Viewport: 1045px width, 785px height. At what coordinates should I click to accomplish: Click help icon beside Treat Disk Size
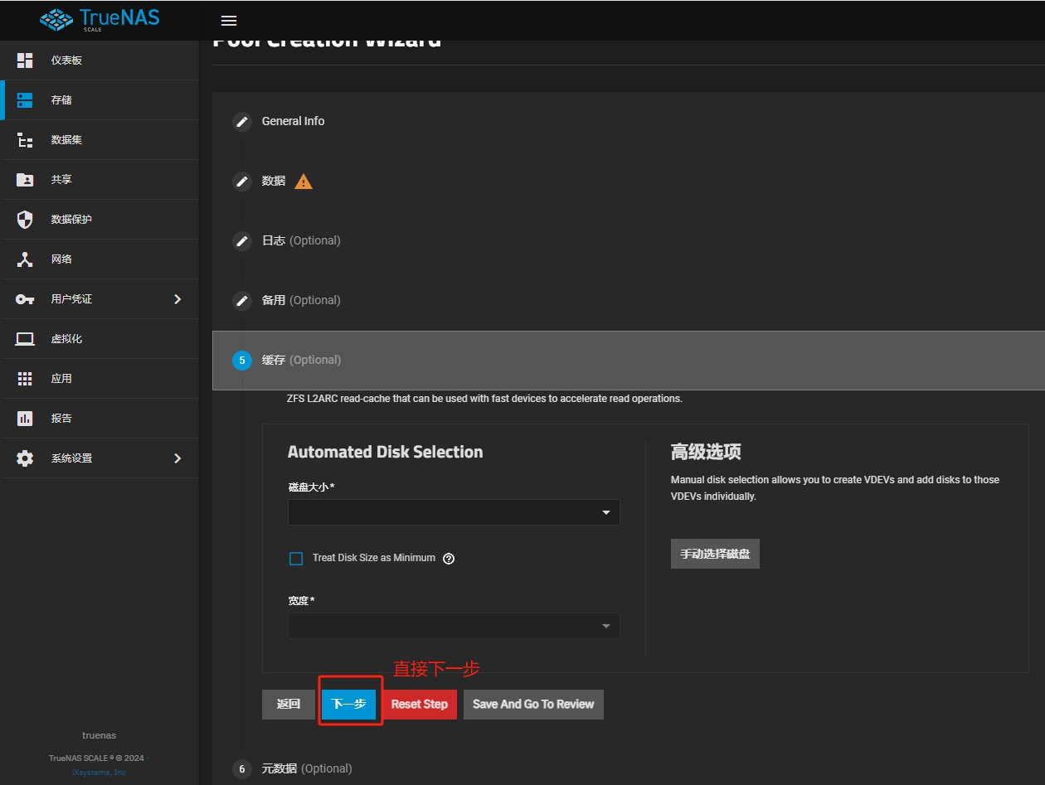click(449, 559)
